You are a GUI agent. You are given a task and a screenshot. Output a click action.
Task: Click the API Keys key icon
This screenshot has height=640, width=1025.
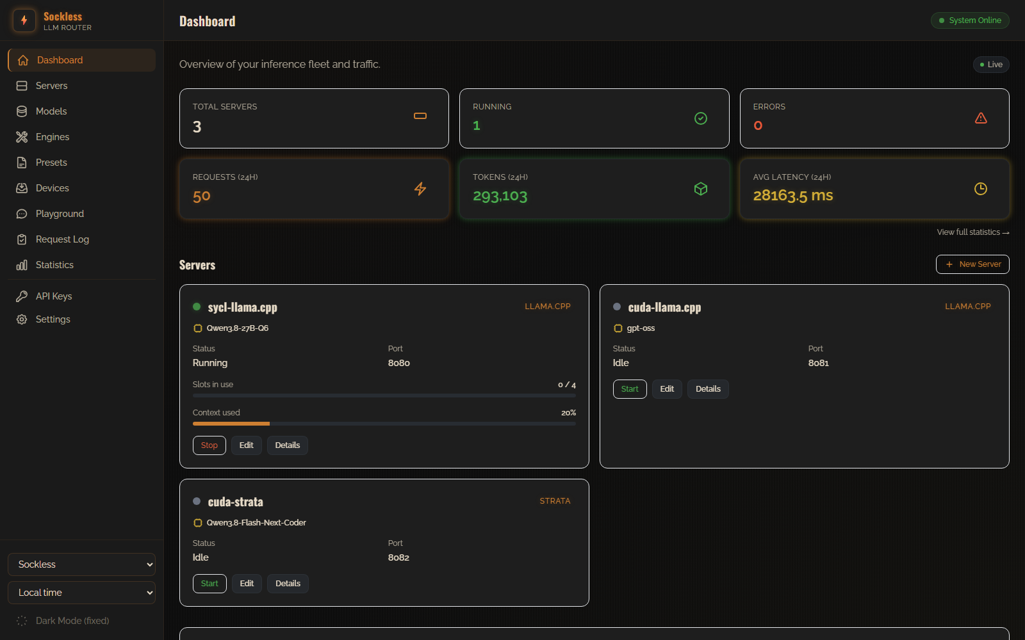point(22,296)
